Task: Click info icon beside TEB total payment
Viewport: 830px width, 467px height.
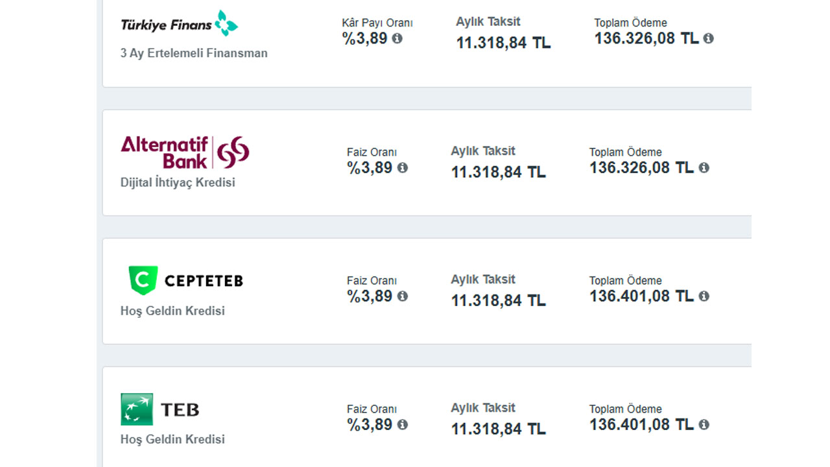Action: coord(704,425)
